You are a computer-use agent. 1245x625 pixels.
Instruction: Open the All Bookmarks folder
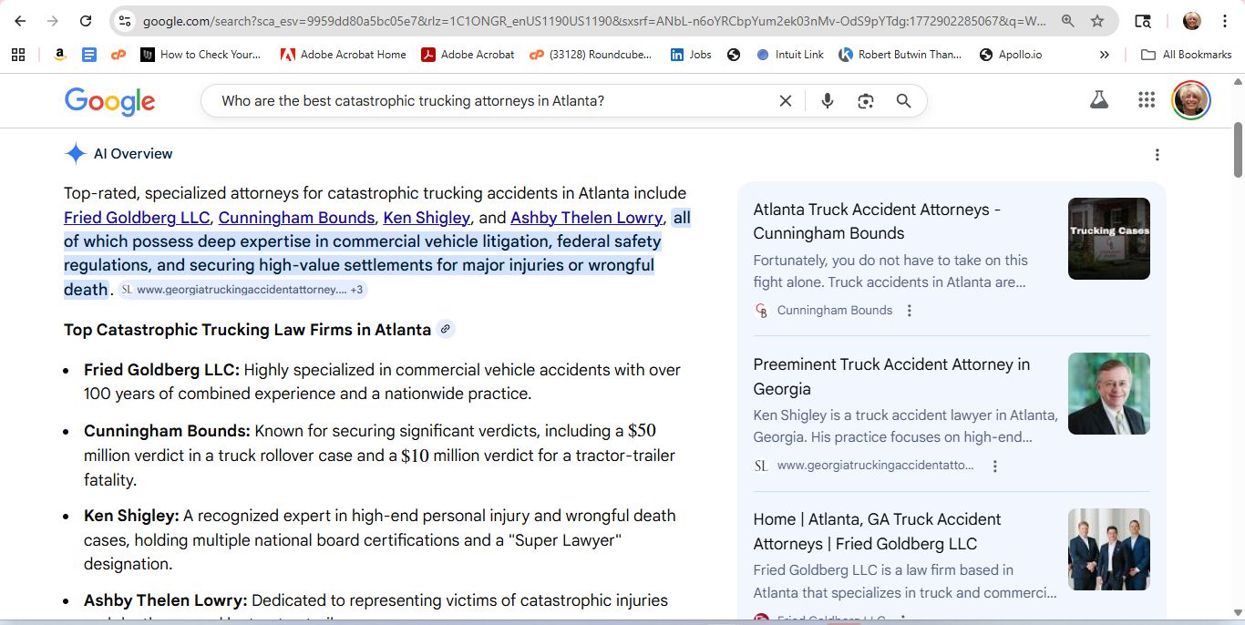1187,55
